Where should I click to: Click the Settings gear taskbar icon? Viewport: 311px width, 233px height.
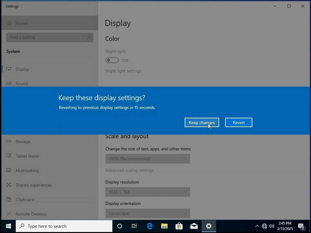(209, 226)
